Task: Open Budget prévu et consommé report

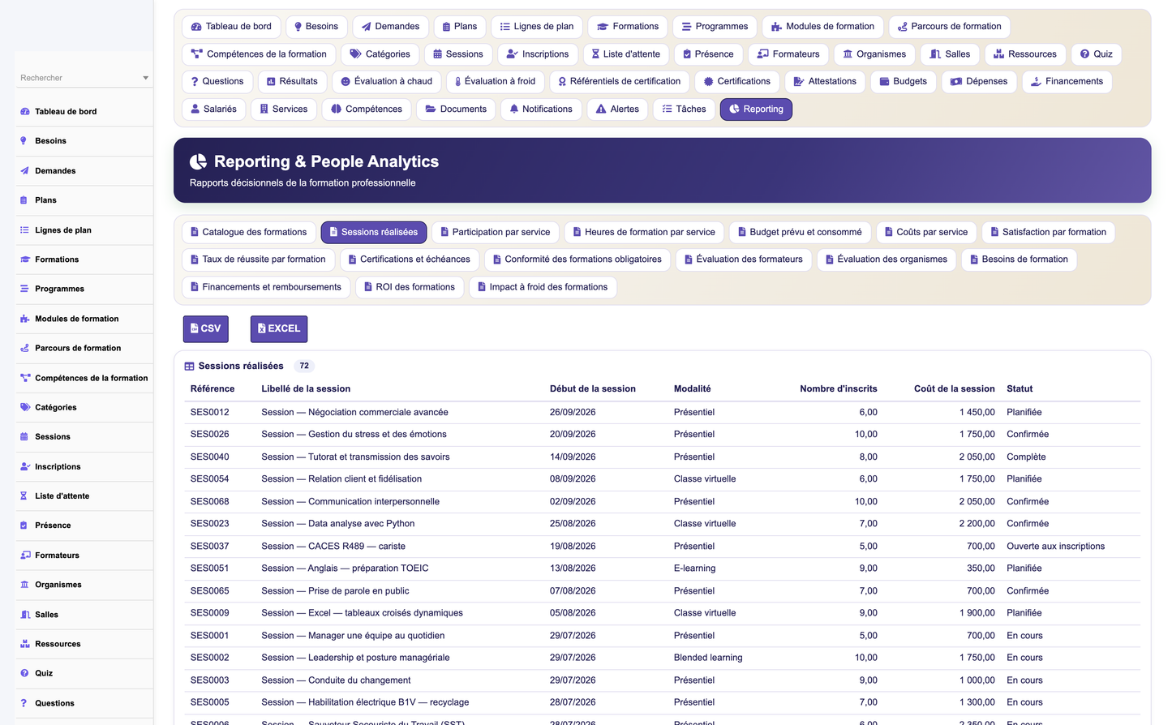Action: (x=801, y=232)
